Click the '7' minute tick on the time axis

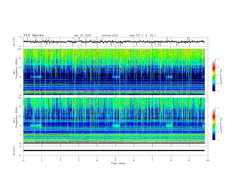(x=152, y=160)
